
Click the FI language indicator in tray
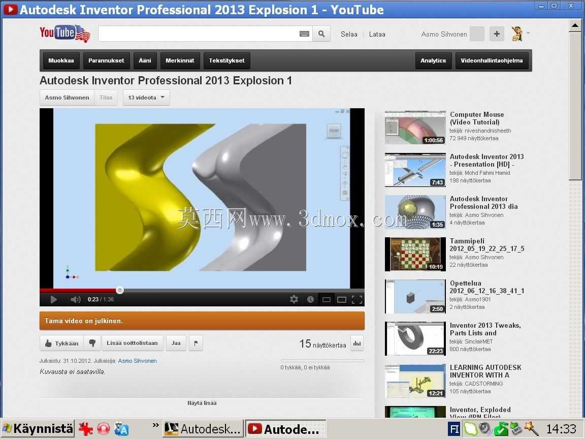pos(454,429)
